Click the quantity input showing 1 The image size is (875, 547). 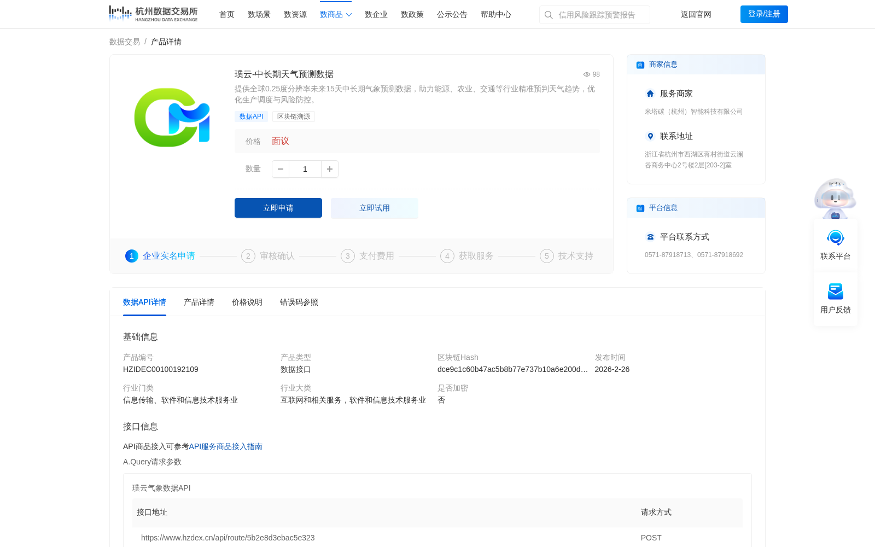click(x=305, y=169)
